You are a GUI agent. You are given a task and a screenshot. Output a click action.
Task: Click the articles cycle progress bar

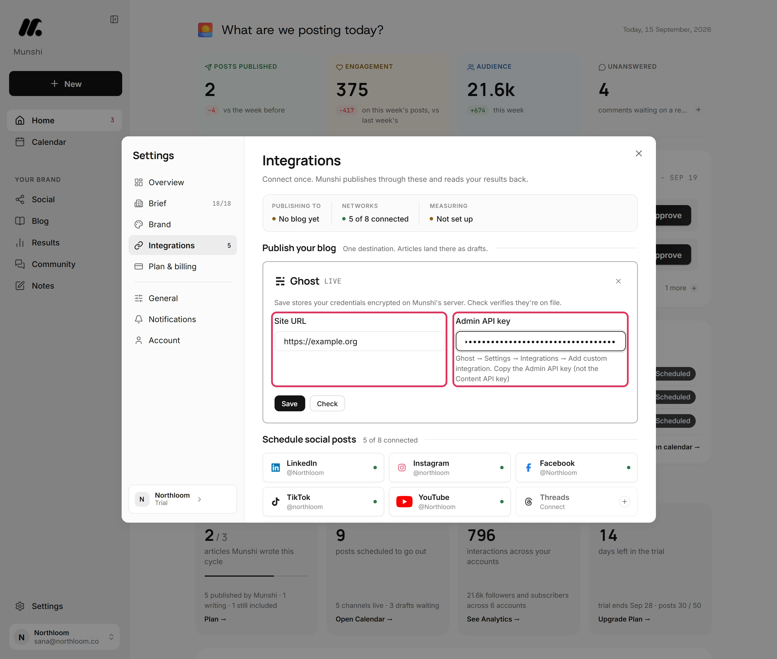tap(256, 576)
